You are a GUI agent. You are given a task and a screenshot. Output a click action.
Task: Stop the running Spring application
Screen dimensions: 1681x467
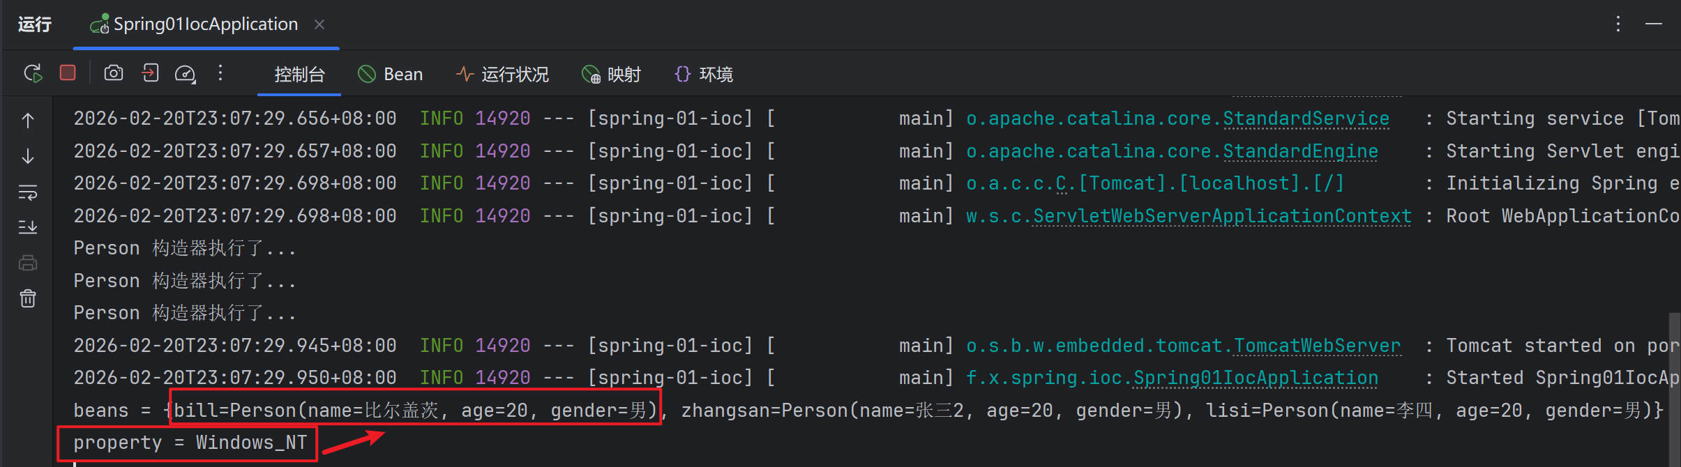point(68,73)
